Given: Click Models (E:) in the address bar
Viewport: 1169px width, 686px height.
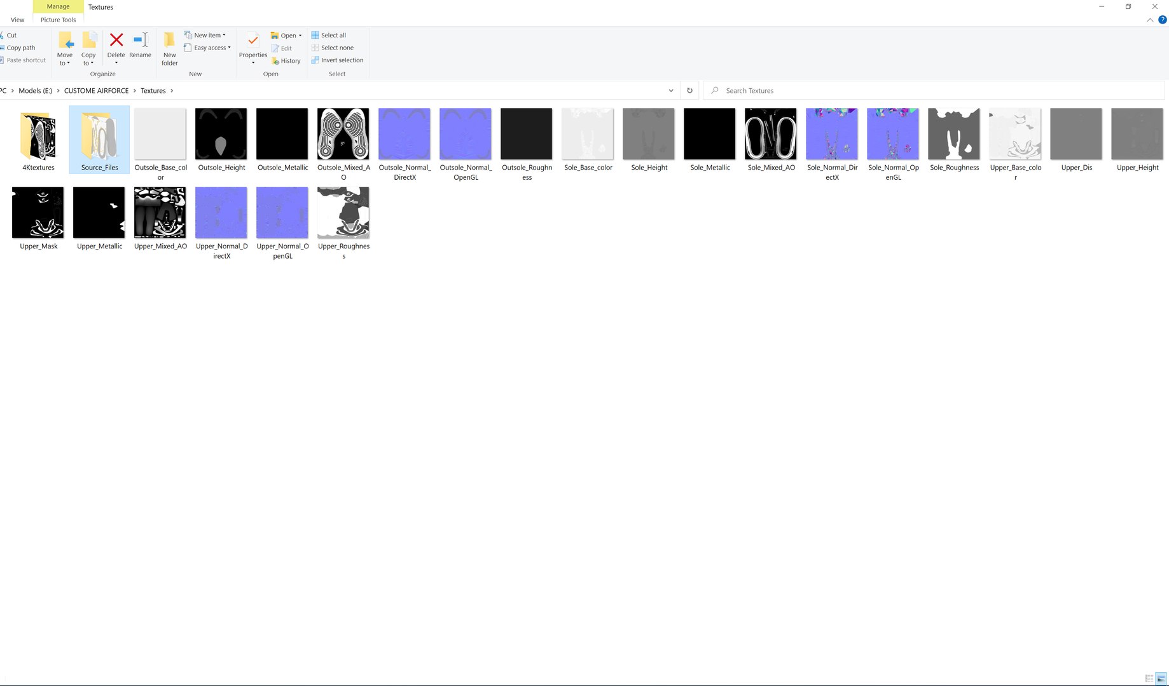Looking at the screenshot, I should point(35,91).
